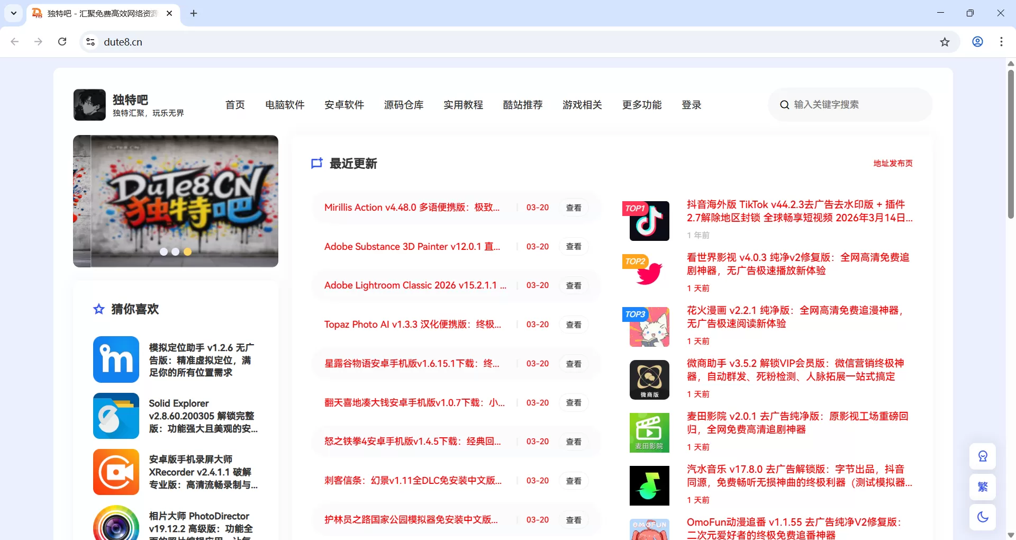Click the 微商助手 app icon
The height and width of the screenshot is (540, 1016).
[649, 380]
